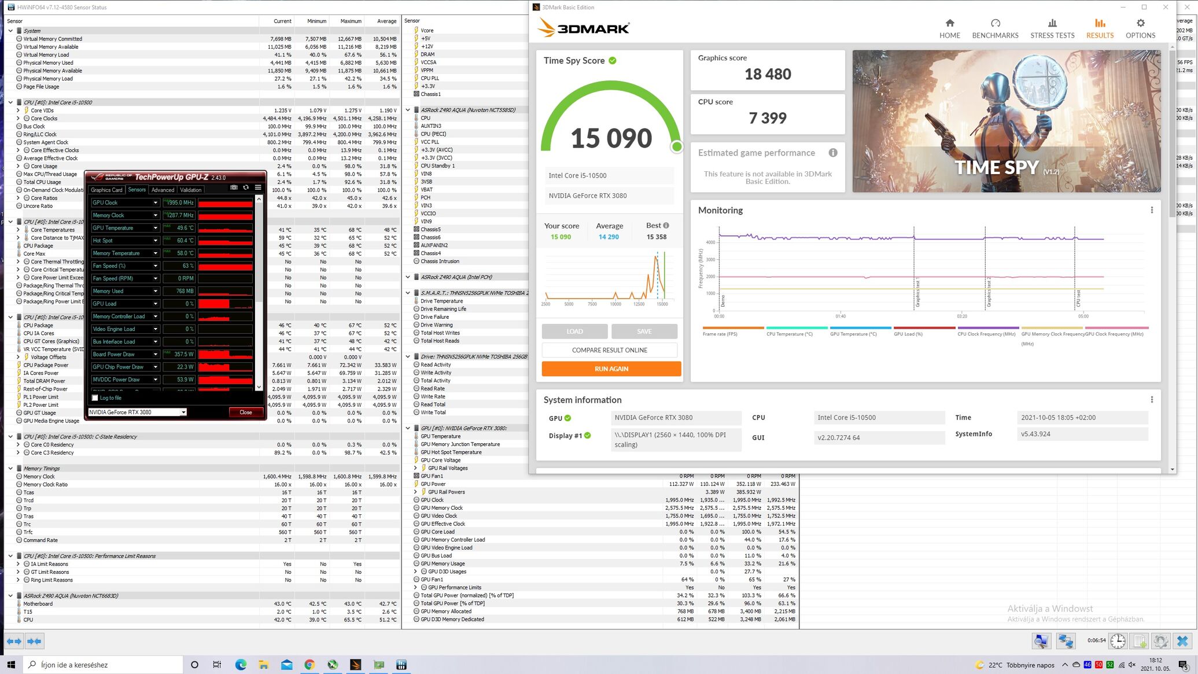Open the Hot Spot sensor dropdown in GPU-Z
The height and width of the screenshot is (674, 1198).
[x=155, y=241]
